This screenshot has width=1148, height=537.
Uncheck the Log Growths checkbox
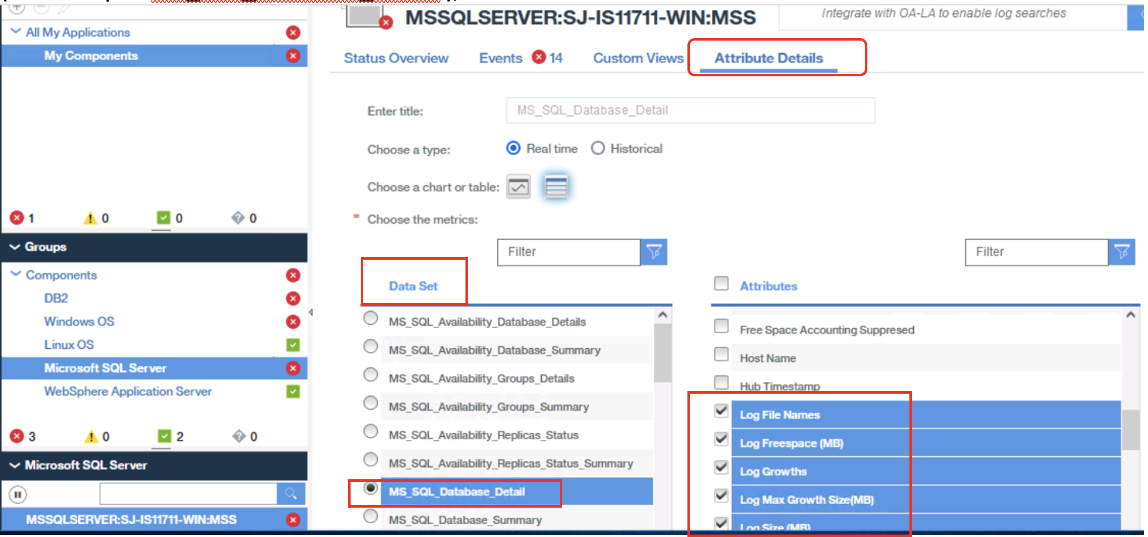(721, 468)
